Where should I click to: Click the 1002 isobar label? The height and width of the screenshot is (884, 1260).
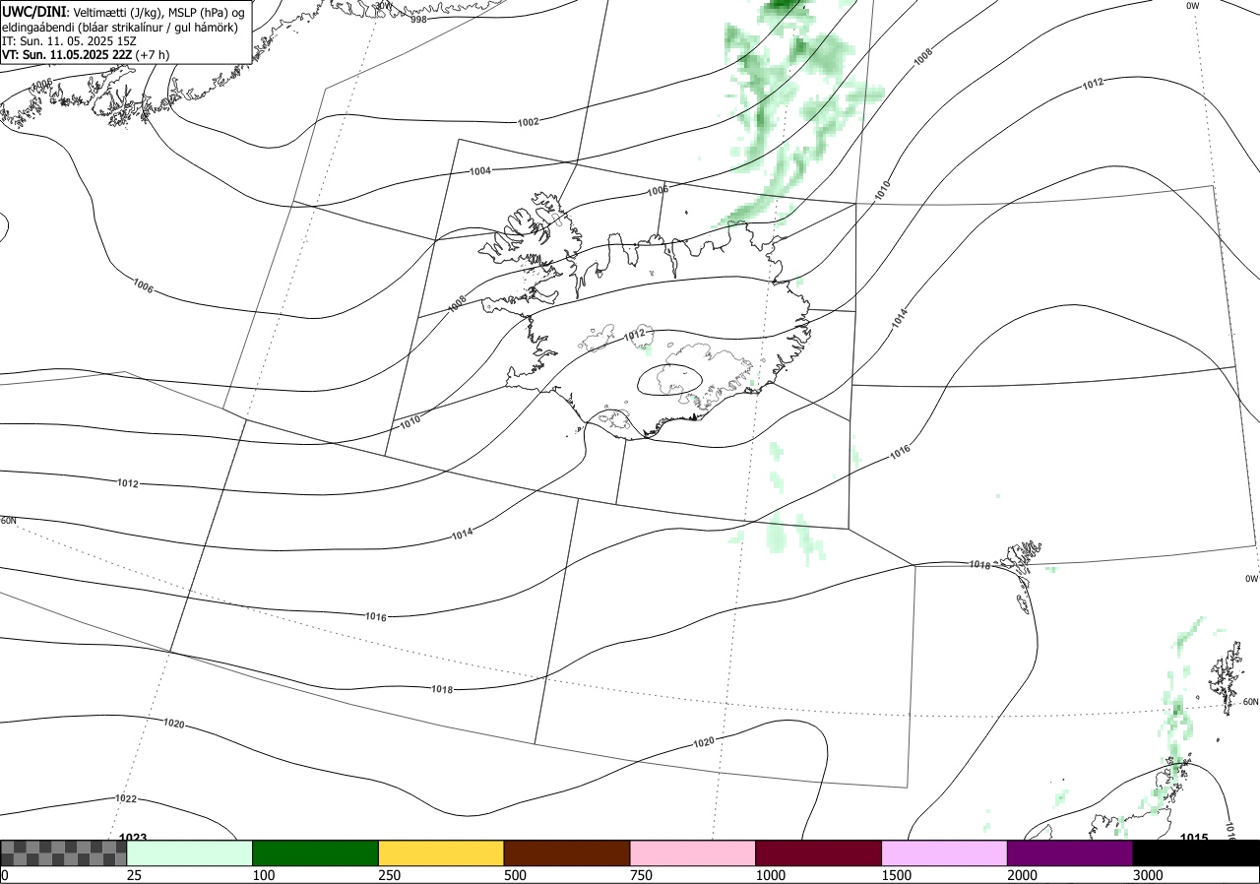[x=529, y=122]
